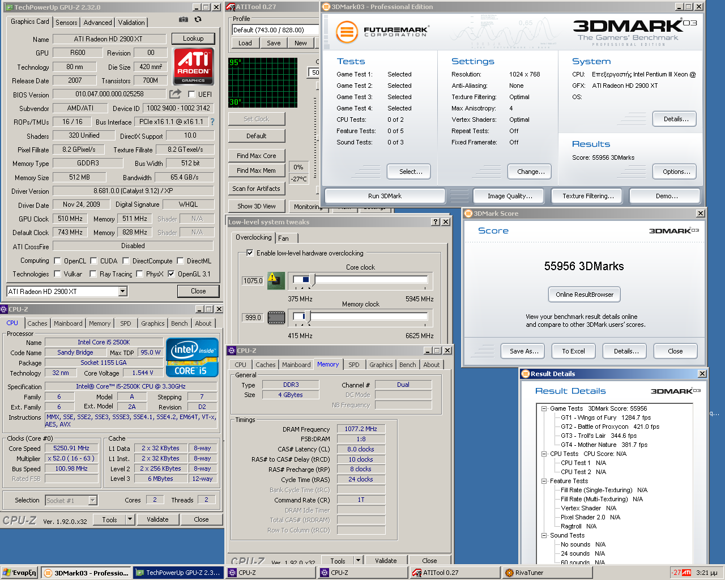Click the core clock warning icon
The width and height of the screenshot is (725, 580).
[x=276, y=280]
